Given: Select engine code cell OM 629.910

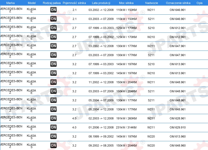Looking at the screenshot, I should tap(178, 127).
